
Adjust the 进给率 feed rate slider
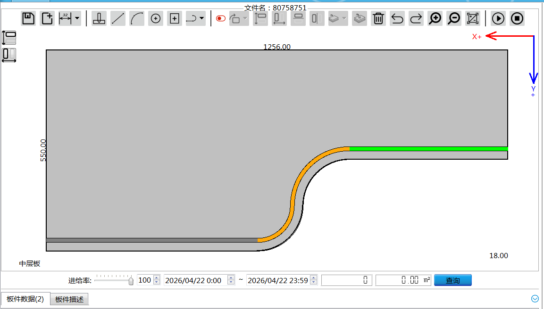[131, 281]
